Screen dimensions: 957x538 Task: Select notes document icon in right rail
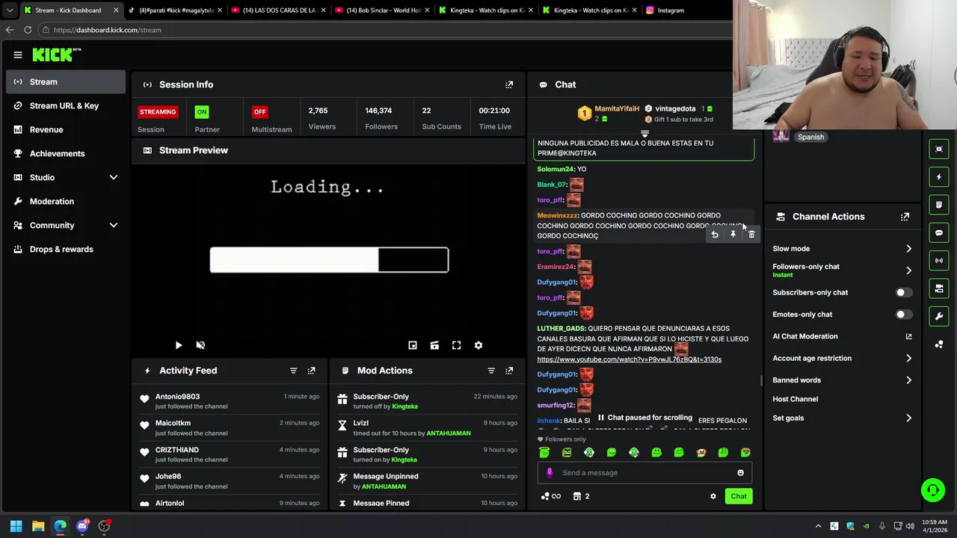(939, 205)
